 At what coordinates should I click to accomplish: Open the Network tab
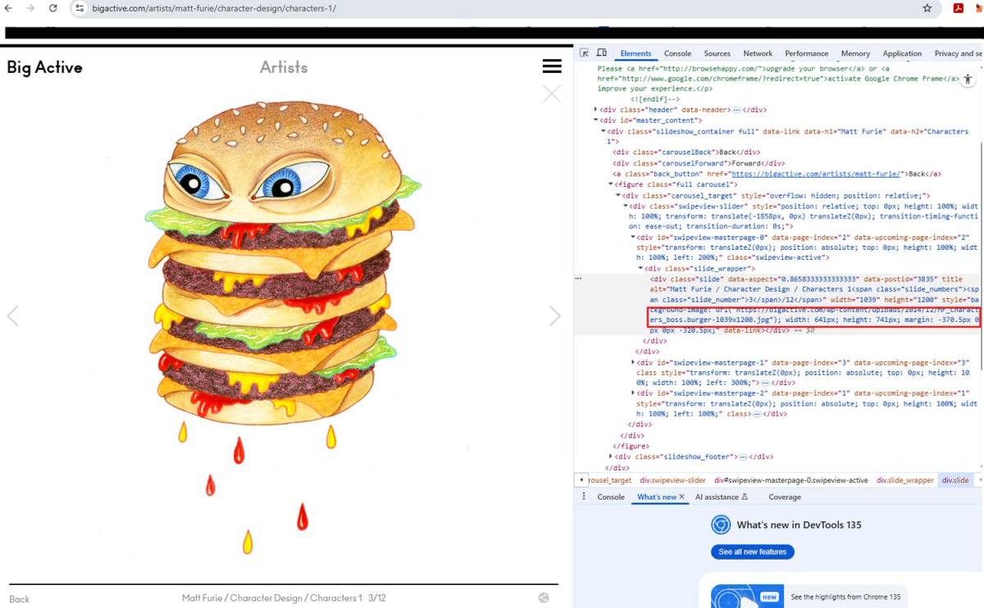pos(758,53)
